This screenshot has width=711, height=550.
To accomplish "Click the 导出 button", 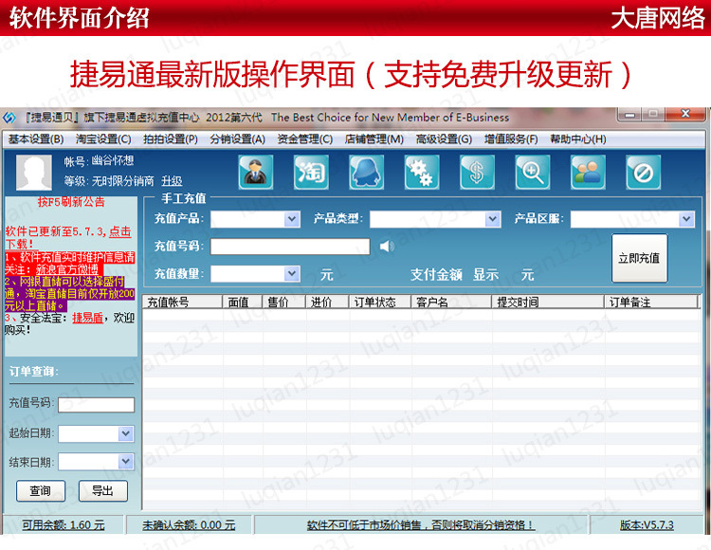I will (x=103, y=490).
